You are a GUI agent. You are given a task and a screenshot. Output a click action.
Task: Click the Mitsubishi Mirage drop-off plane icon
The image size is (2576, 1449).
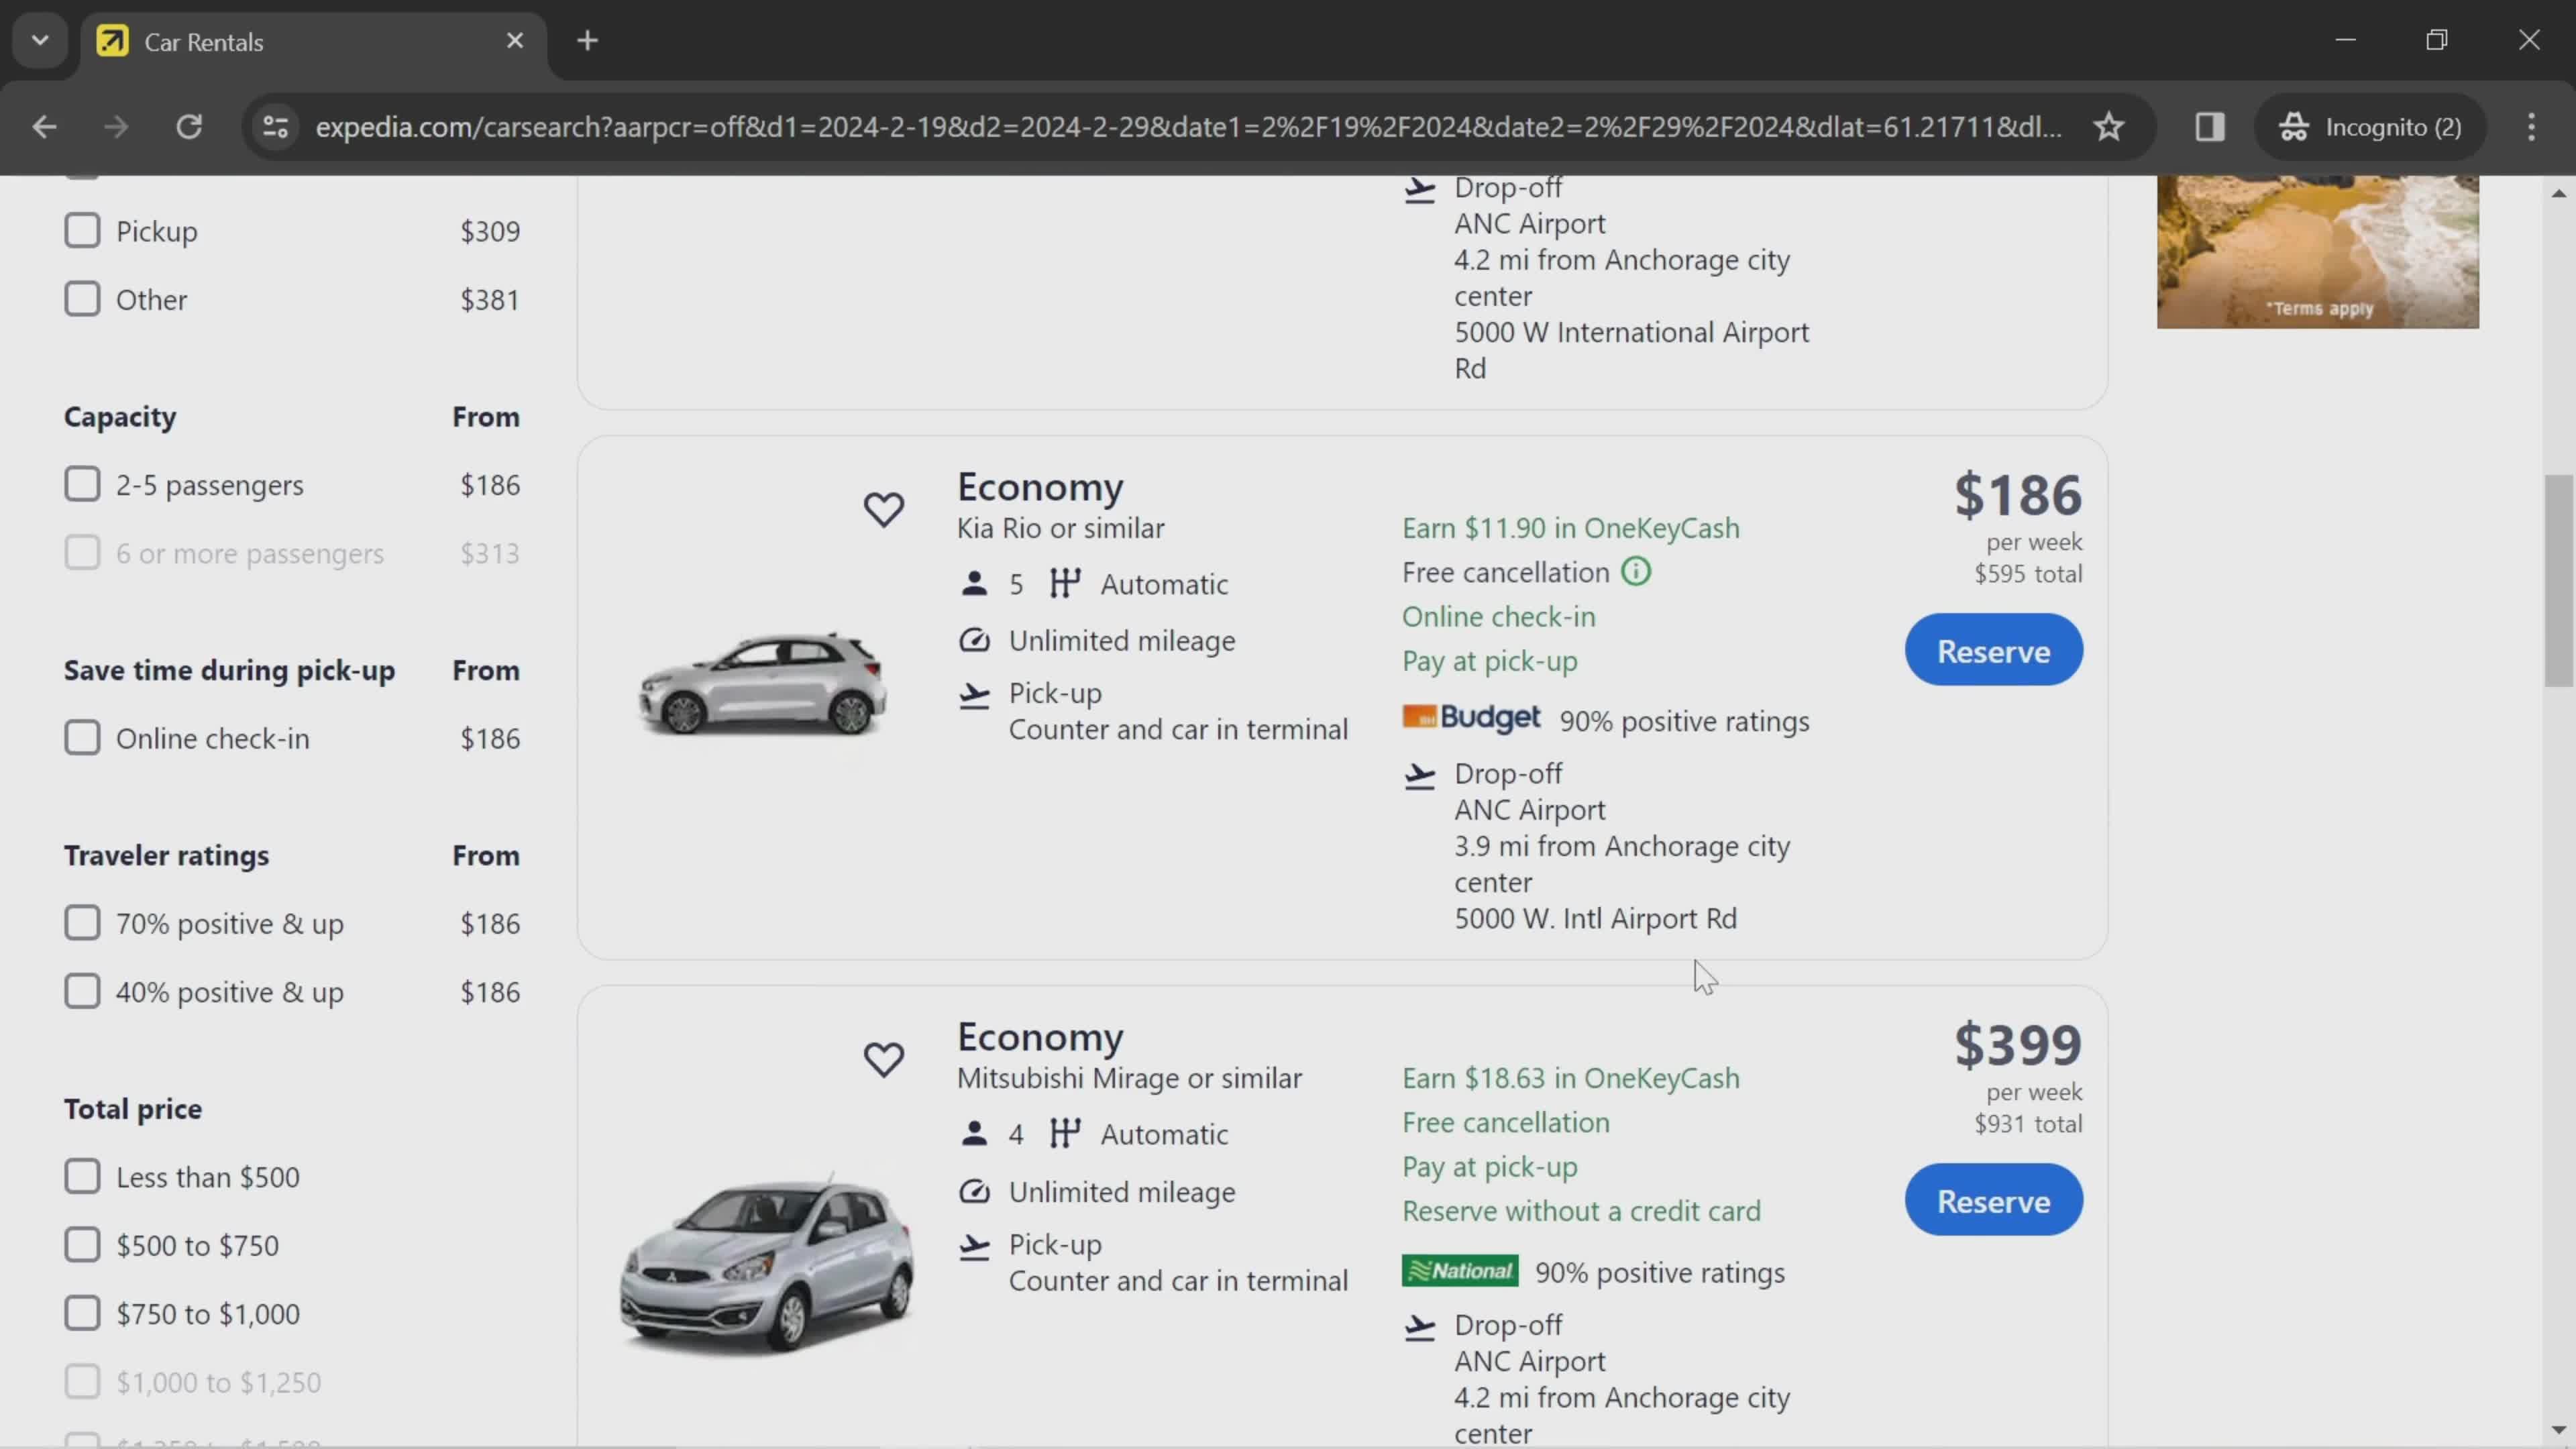click(1419, 1328)
